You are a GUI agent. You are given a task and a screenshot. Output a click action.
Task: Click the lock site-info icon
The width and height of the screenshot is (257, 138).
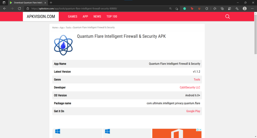[28, 9]
